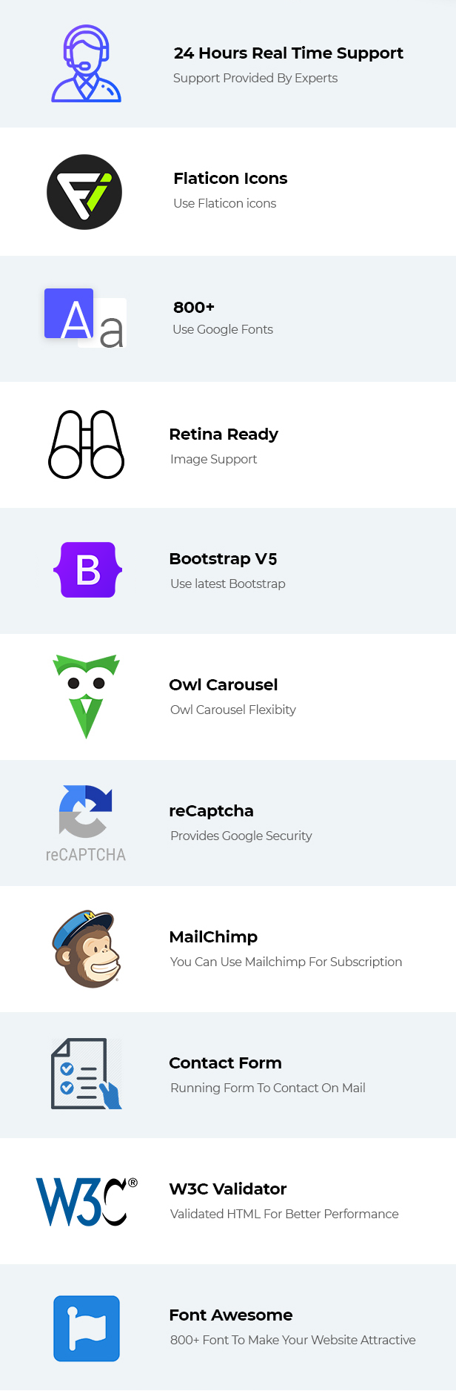456x1391 pixels.
Task: Select the Font Awesome flag icon
Action: (87, 1329)
